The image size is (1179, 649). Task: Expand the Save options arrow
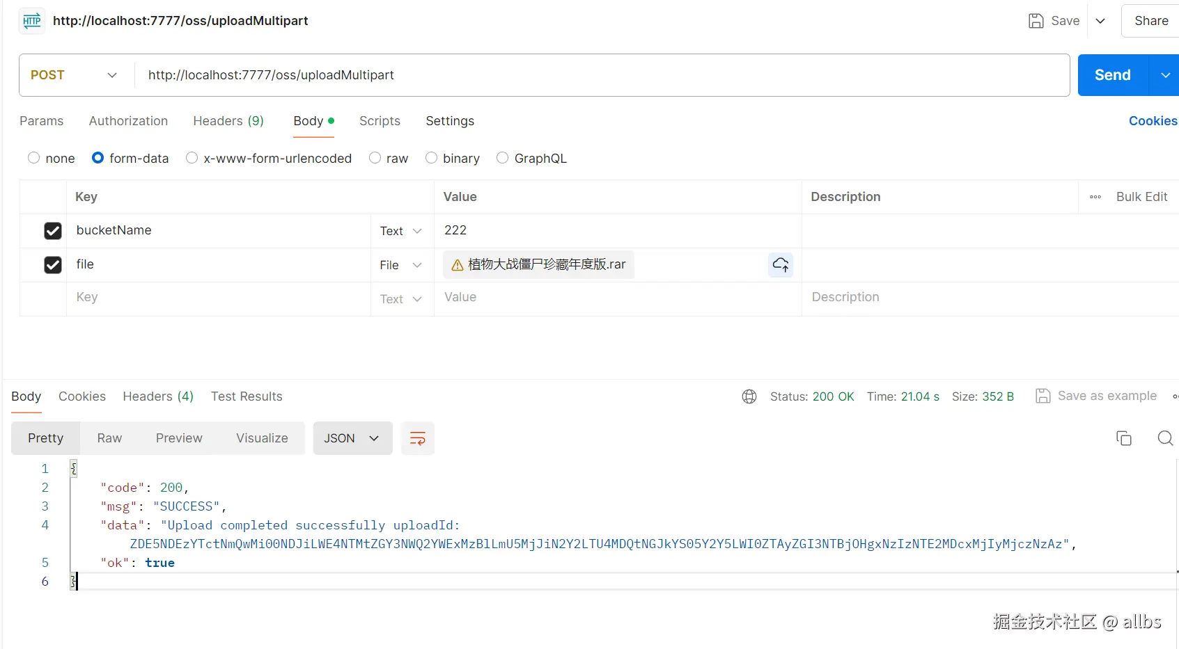tap(1100, 21)
